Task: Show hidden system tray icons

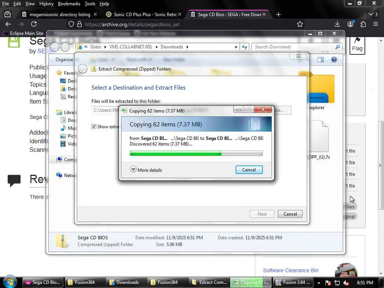Action: pyautogui.click(x=319, y=282)
